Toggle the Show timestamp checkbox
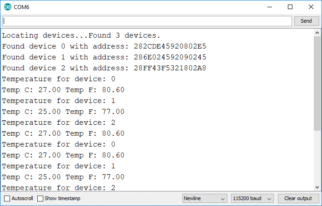This screenshot has width=322, height=206. (40, 198)
